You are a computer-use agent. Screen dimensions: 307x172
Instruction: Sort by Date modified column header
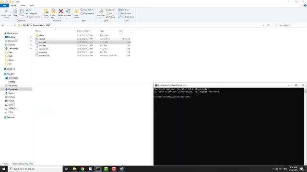83,31
